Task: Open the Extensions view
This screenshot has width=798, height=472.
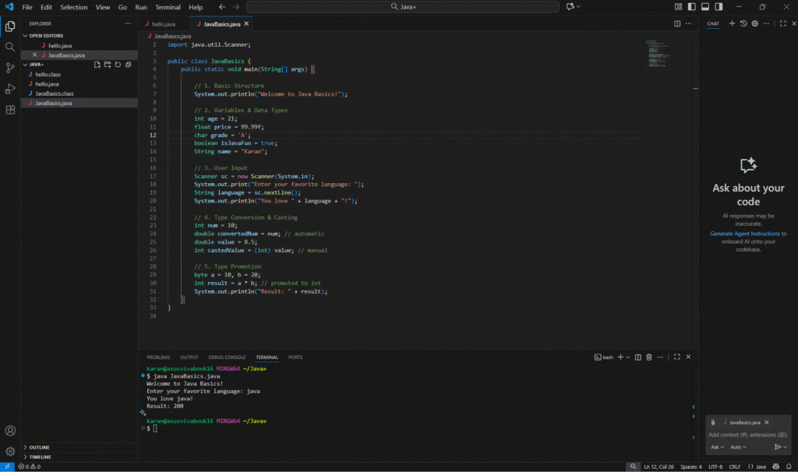Action: pyautogui.click(x=9, y=109)
